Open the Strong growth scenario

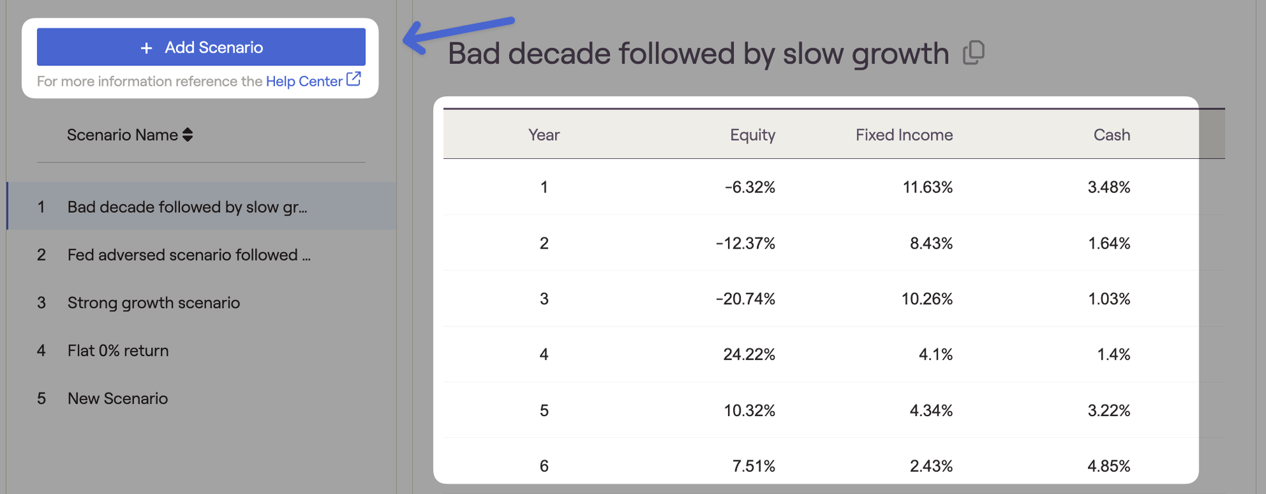154,303
